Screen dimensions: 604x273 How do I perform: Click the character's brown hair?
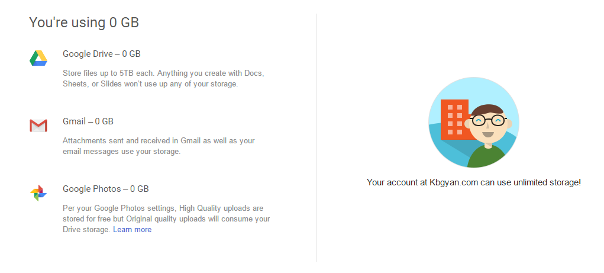[488, 110]
